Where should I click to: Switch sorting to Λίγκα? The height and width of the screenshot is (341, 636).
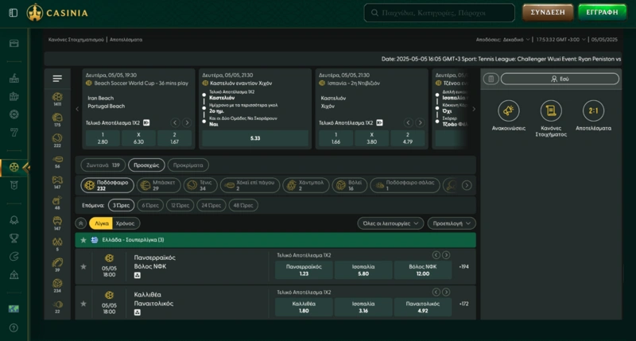(x=102, y=223)
